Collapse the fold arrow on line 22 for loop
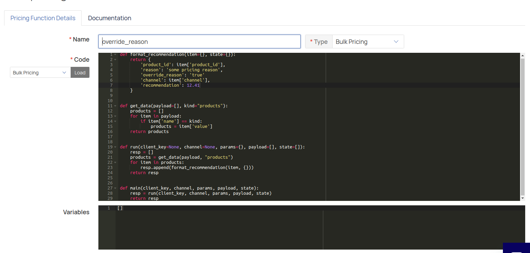 click(115, 162)
